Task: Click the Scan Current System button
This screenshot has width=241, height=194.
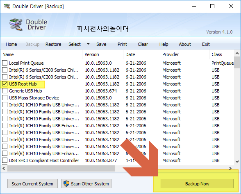Action: (32, 183)
